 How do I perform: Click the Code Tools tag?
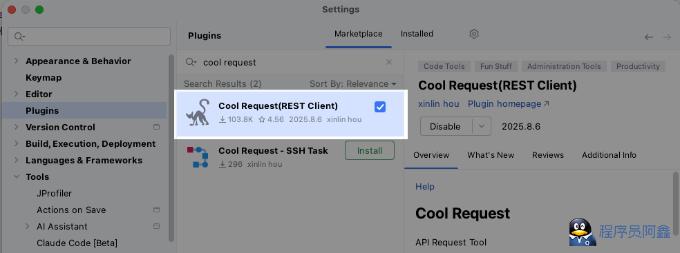pos(444,66)
